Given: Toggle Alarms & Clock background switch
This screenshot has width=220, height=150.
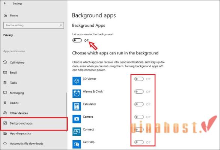Looking at the screenshot, I should click(139, 91).
